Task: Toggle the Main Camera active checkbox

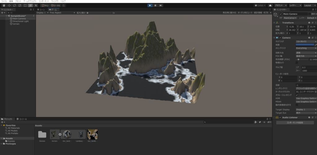Action: pyautogui.click(x=281, y=14)
